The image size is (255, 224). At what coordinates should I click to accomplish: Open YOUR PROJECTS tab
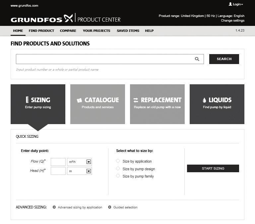click(x=96, y=31)
